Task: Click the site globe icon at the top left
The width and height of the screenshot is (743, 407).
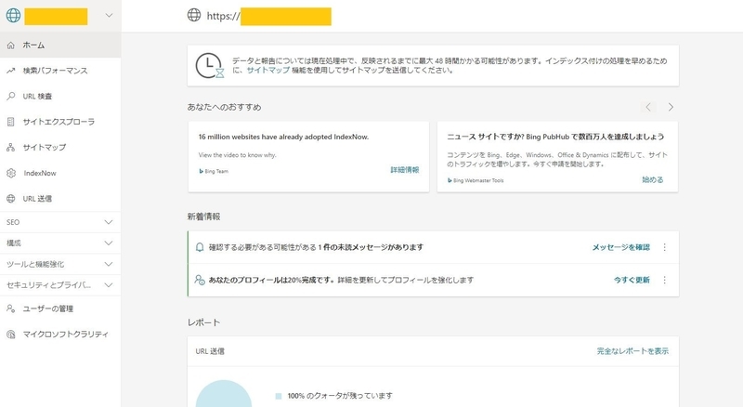Action: (13, 15)
